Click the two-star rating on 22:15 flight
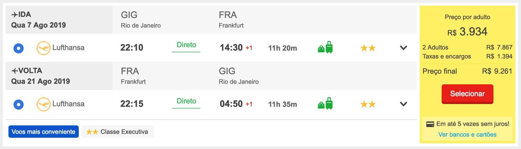 (368, 104)
